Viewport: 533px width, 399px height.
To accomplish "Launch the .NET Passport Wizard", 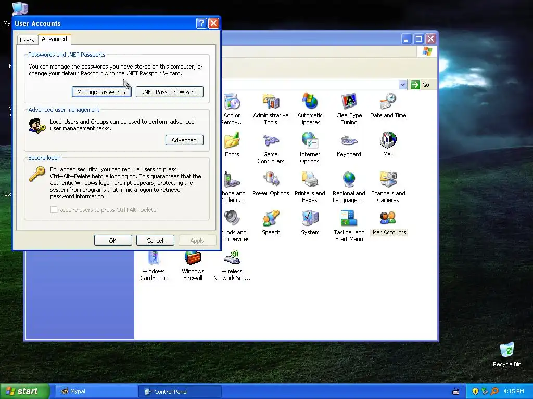I will (169, 91).
